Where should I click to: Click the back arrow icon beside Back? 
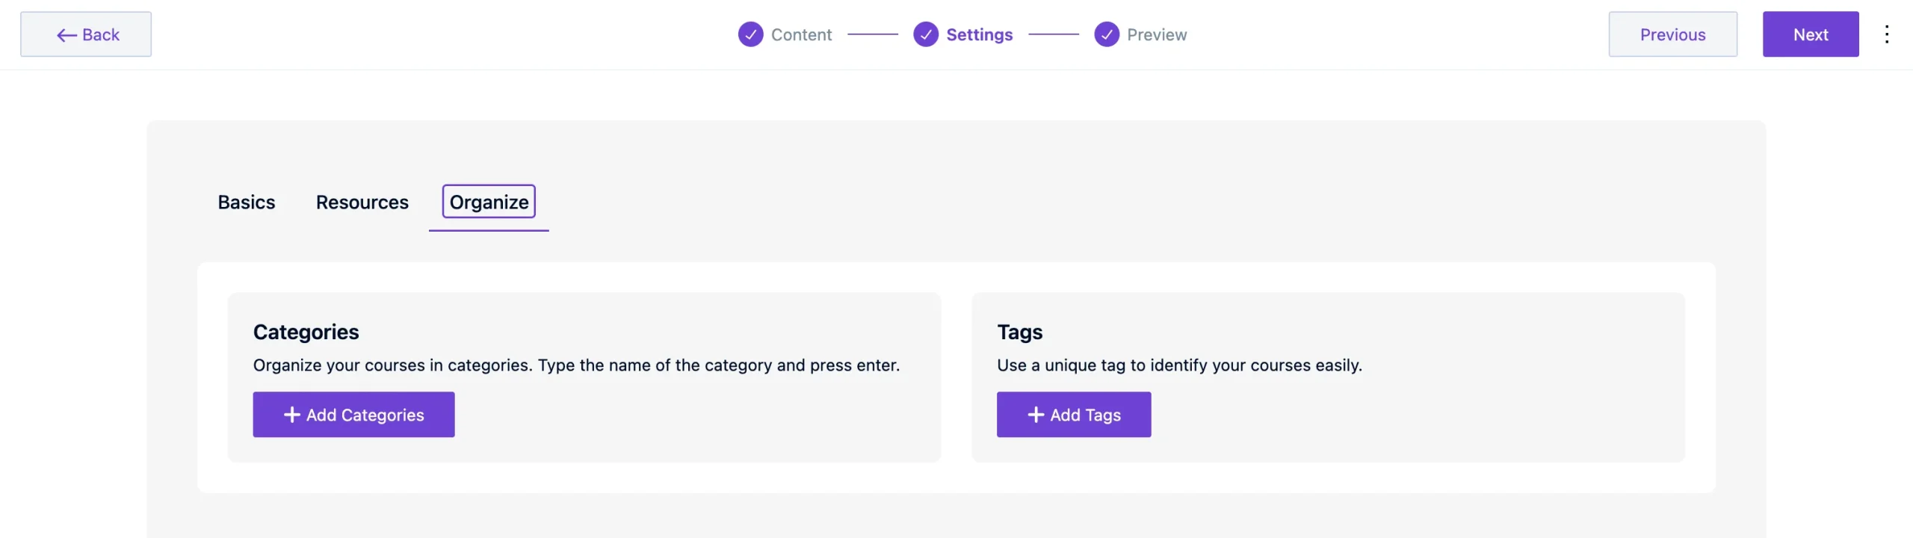tap(67, 34)
